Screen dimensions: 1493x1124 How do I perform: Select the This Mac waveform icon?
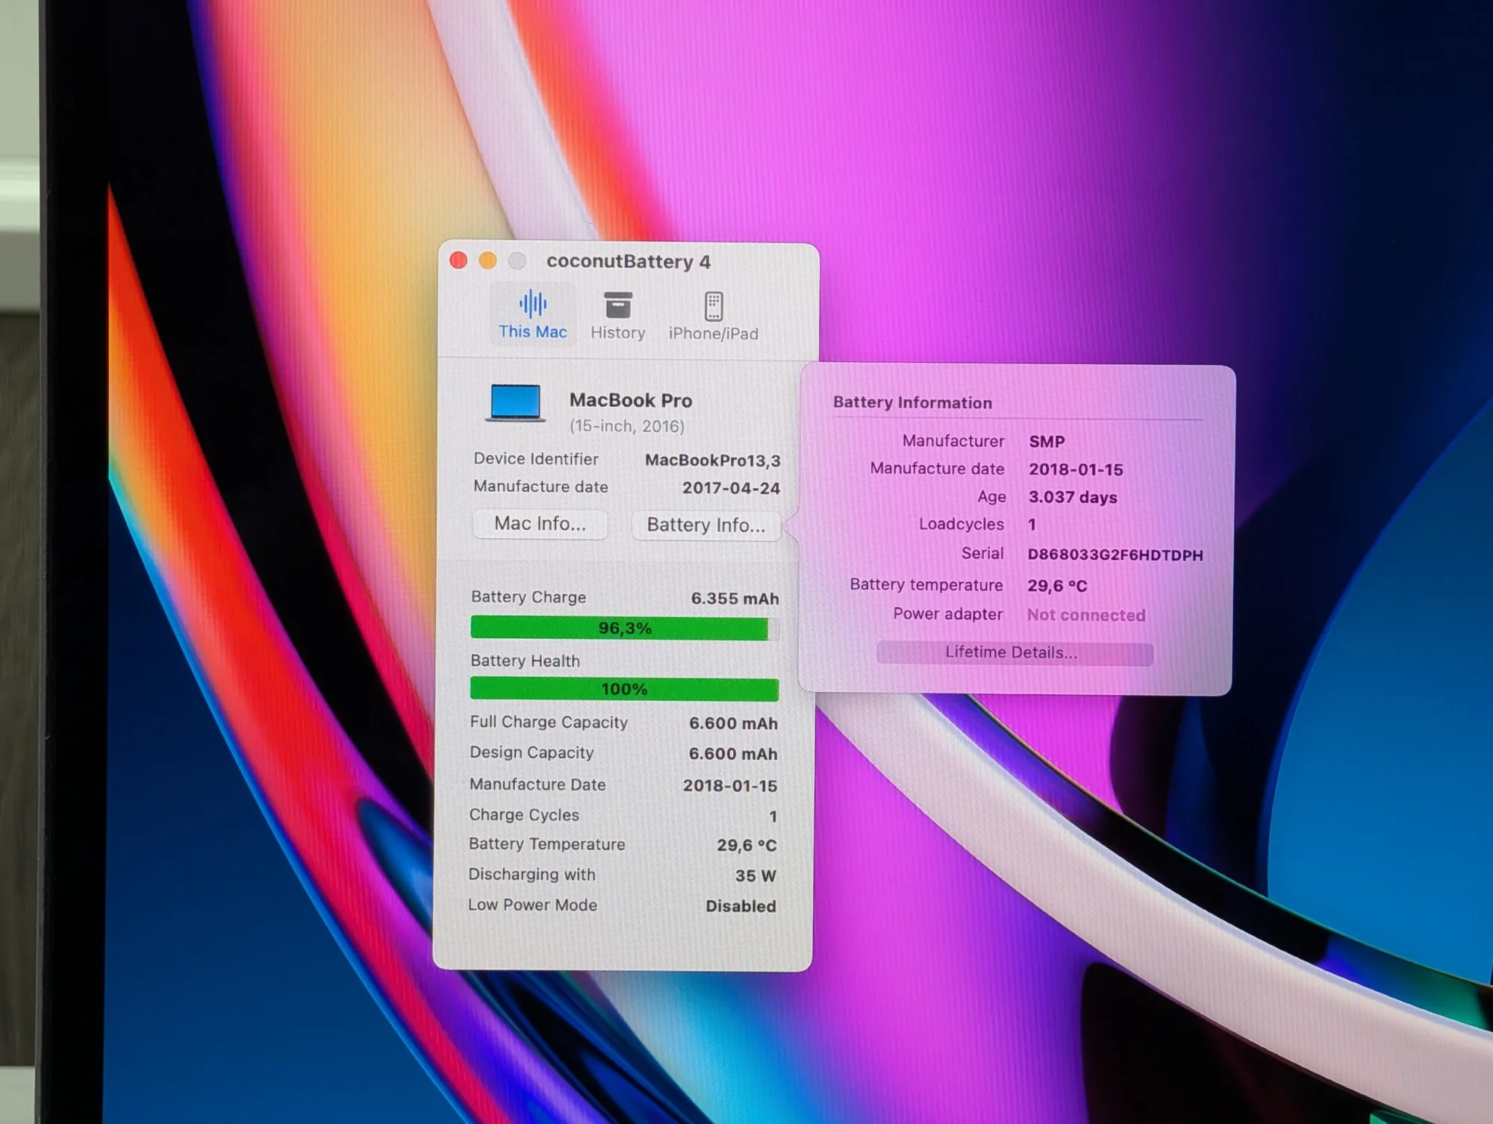point(533,304)
